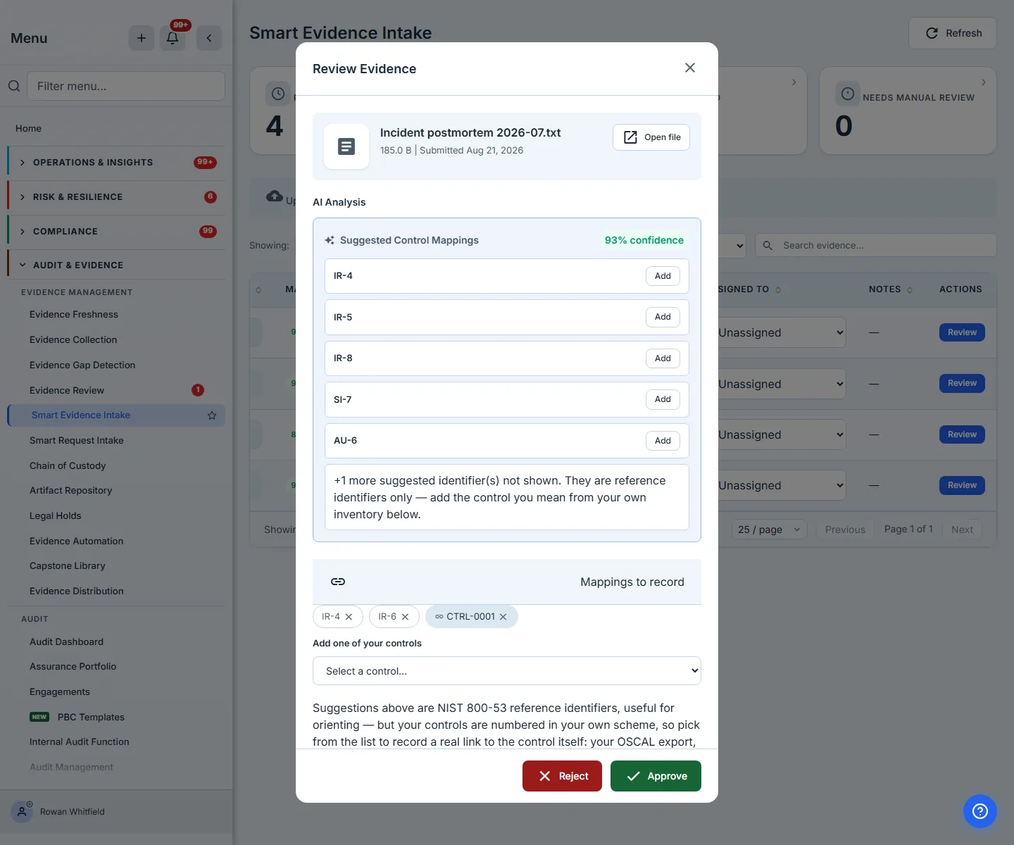This screenshot has width=1014, height=845.
Task: Open Evidence Gap Detection
Action: coord(82,365)
